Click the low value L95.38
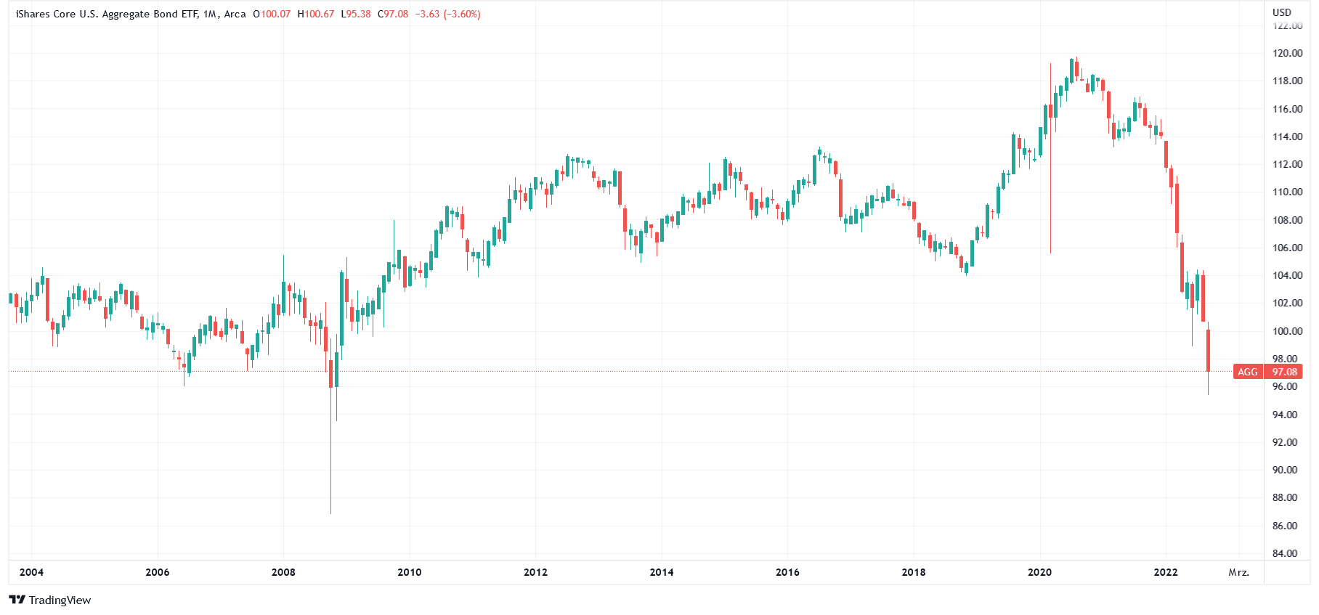Viewport: 1319px width, 615px height. 356,14
